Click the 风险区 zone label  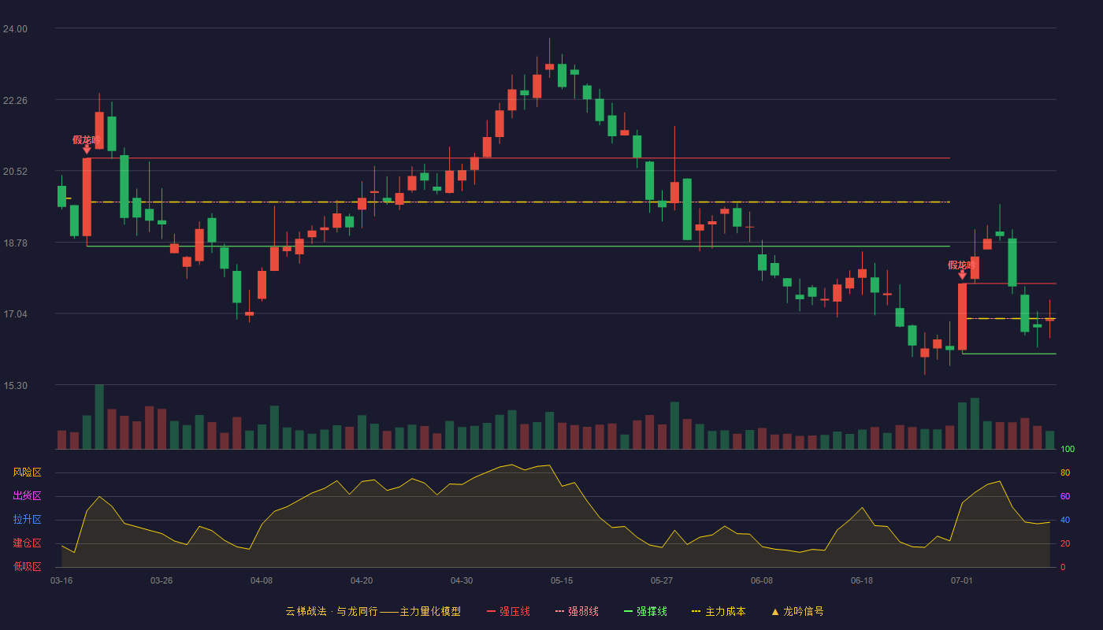pos(28,472)
